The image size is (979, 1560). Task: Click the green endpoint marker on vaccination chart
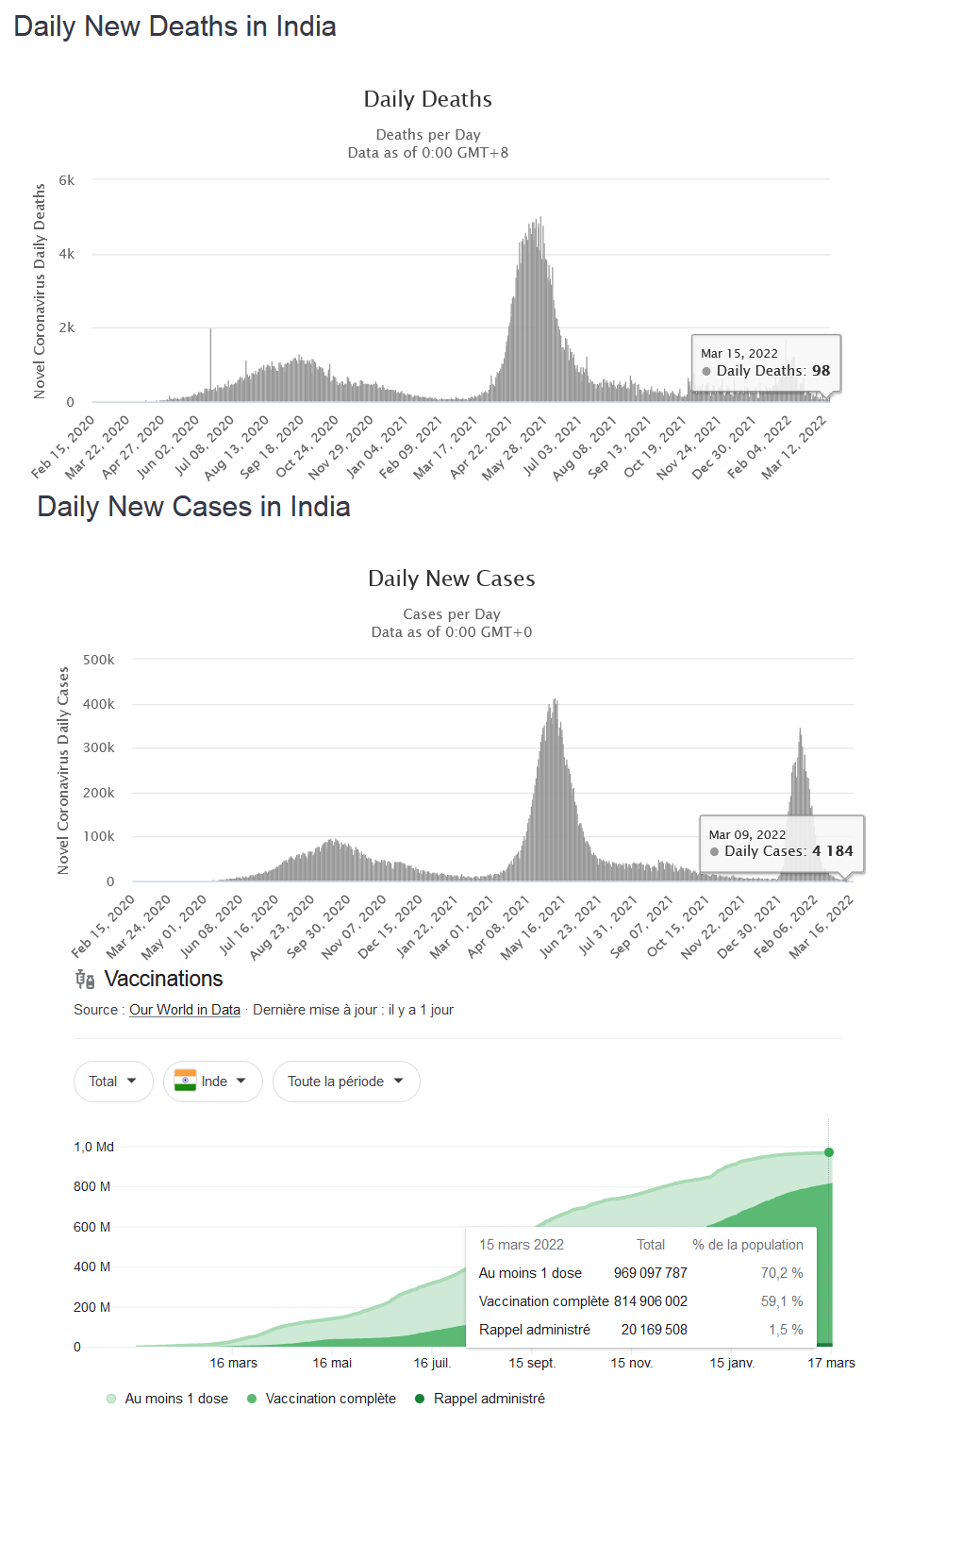pyautogui.click(x=829, y=1152)
